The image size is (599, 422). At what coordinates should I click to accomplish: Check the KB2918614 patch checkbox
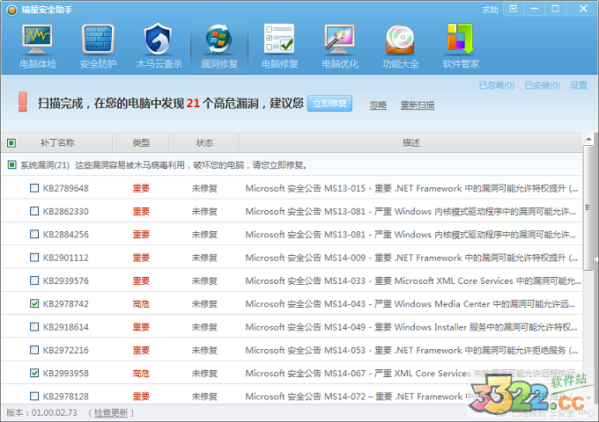click(x=34, y=327)
